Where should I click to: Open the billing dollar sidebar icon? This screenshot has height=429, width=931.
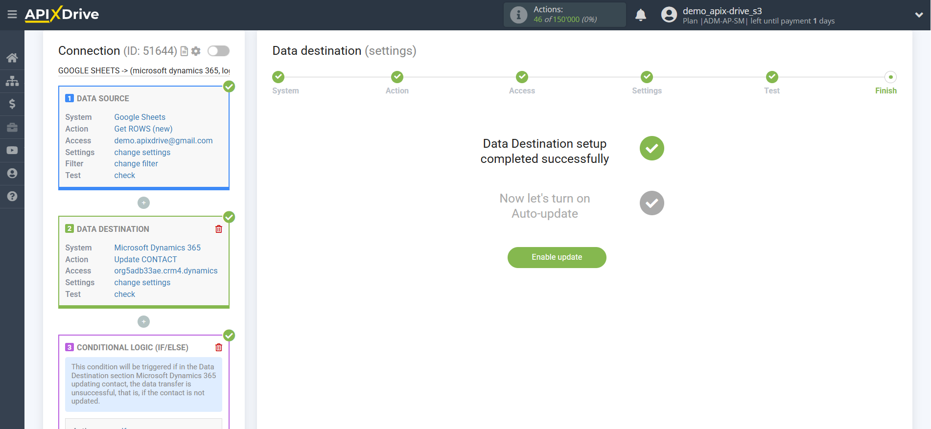(12, 104)
